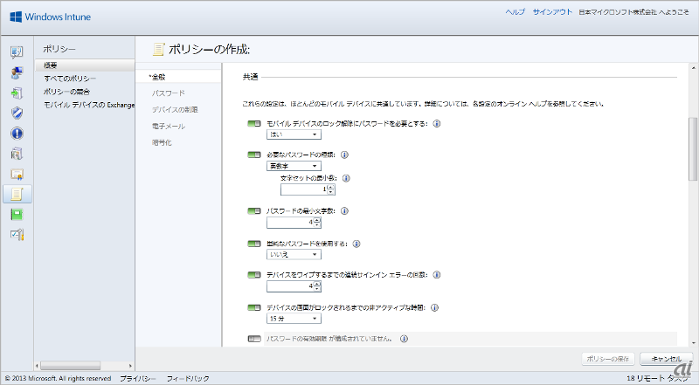Open the Administration checklist icon in sidebar

tap(17, 234)
